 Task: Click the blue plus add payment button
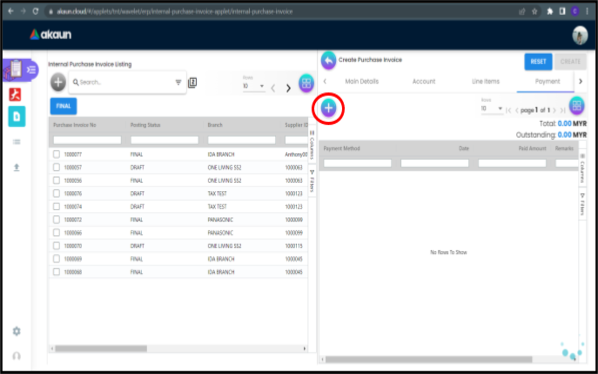coord(328,108)
